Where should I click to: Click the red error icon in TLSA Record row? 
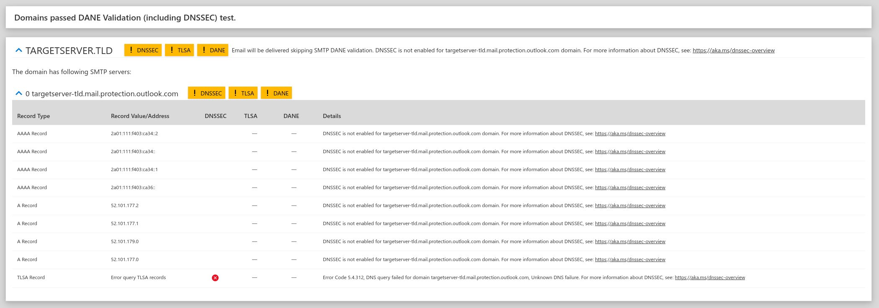[215, 278]
